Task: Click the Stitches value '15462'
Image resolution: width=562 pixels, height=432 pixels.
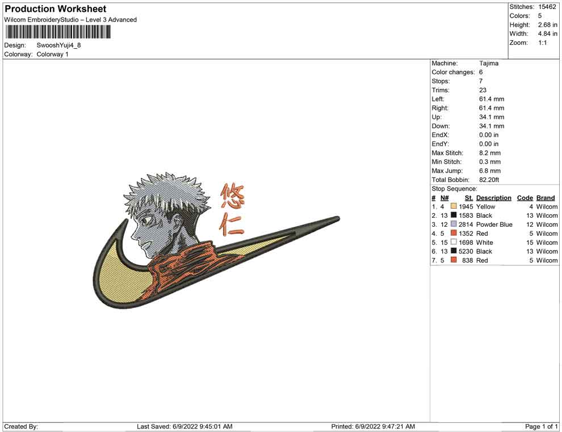Action: 547,7
